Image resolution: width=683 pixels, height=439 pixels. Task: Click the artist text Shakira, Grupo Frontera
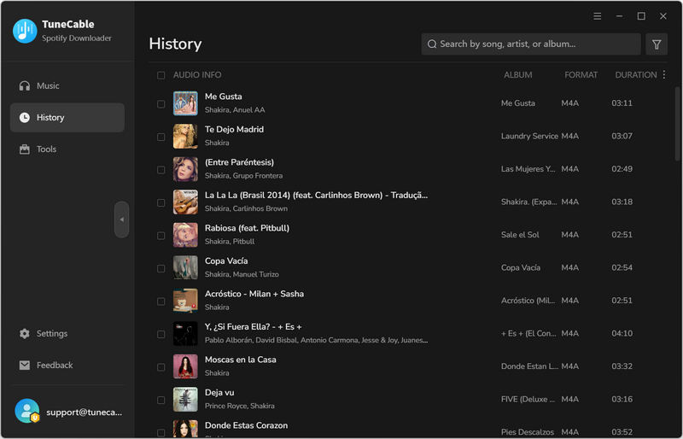(243, 176)
